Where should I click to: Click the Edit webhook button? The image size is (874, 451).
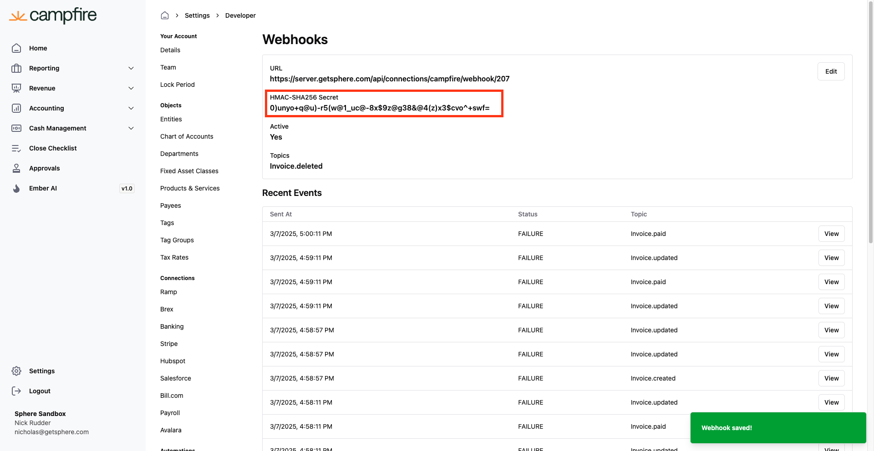click(x=831, y=71)
